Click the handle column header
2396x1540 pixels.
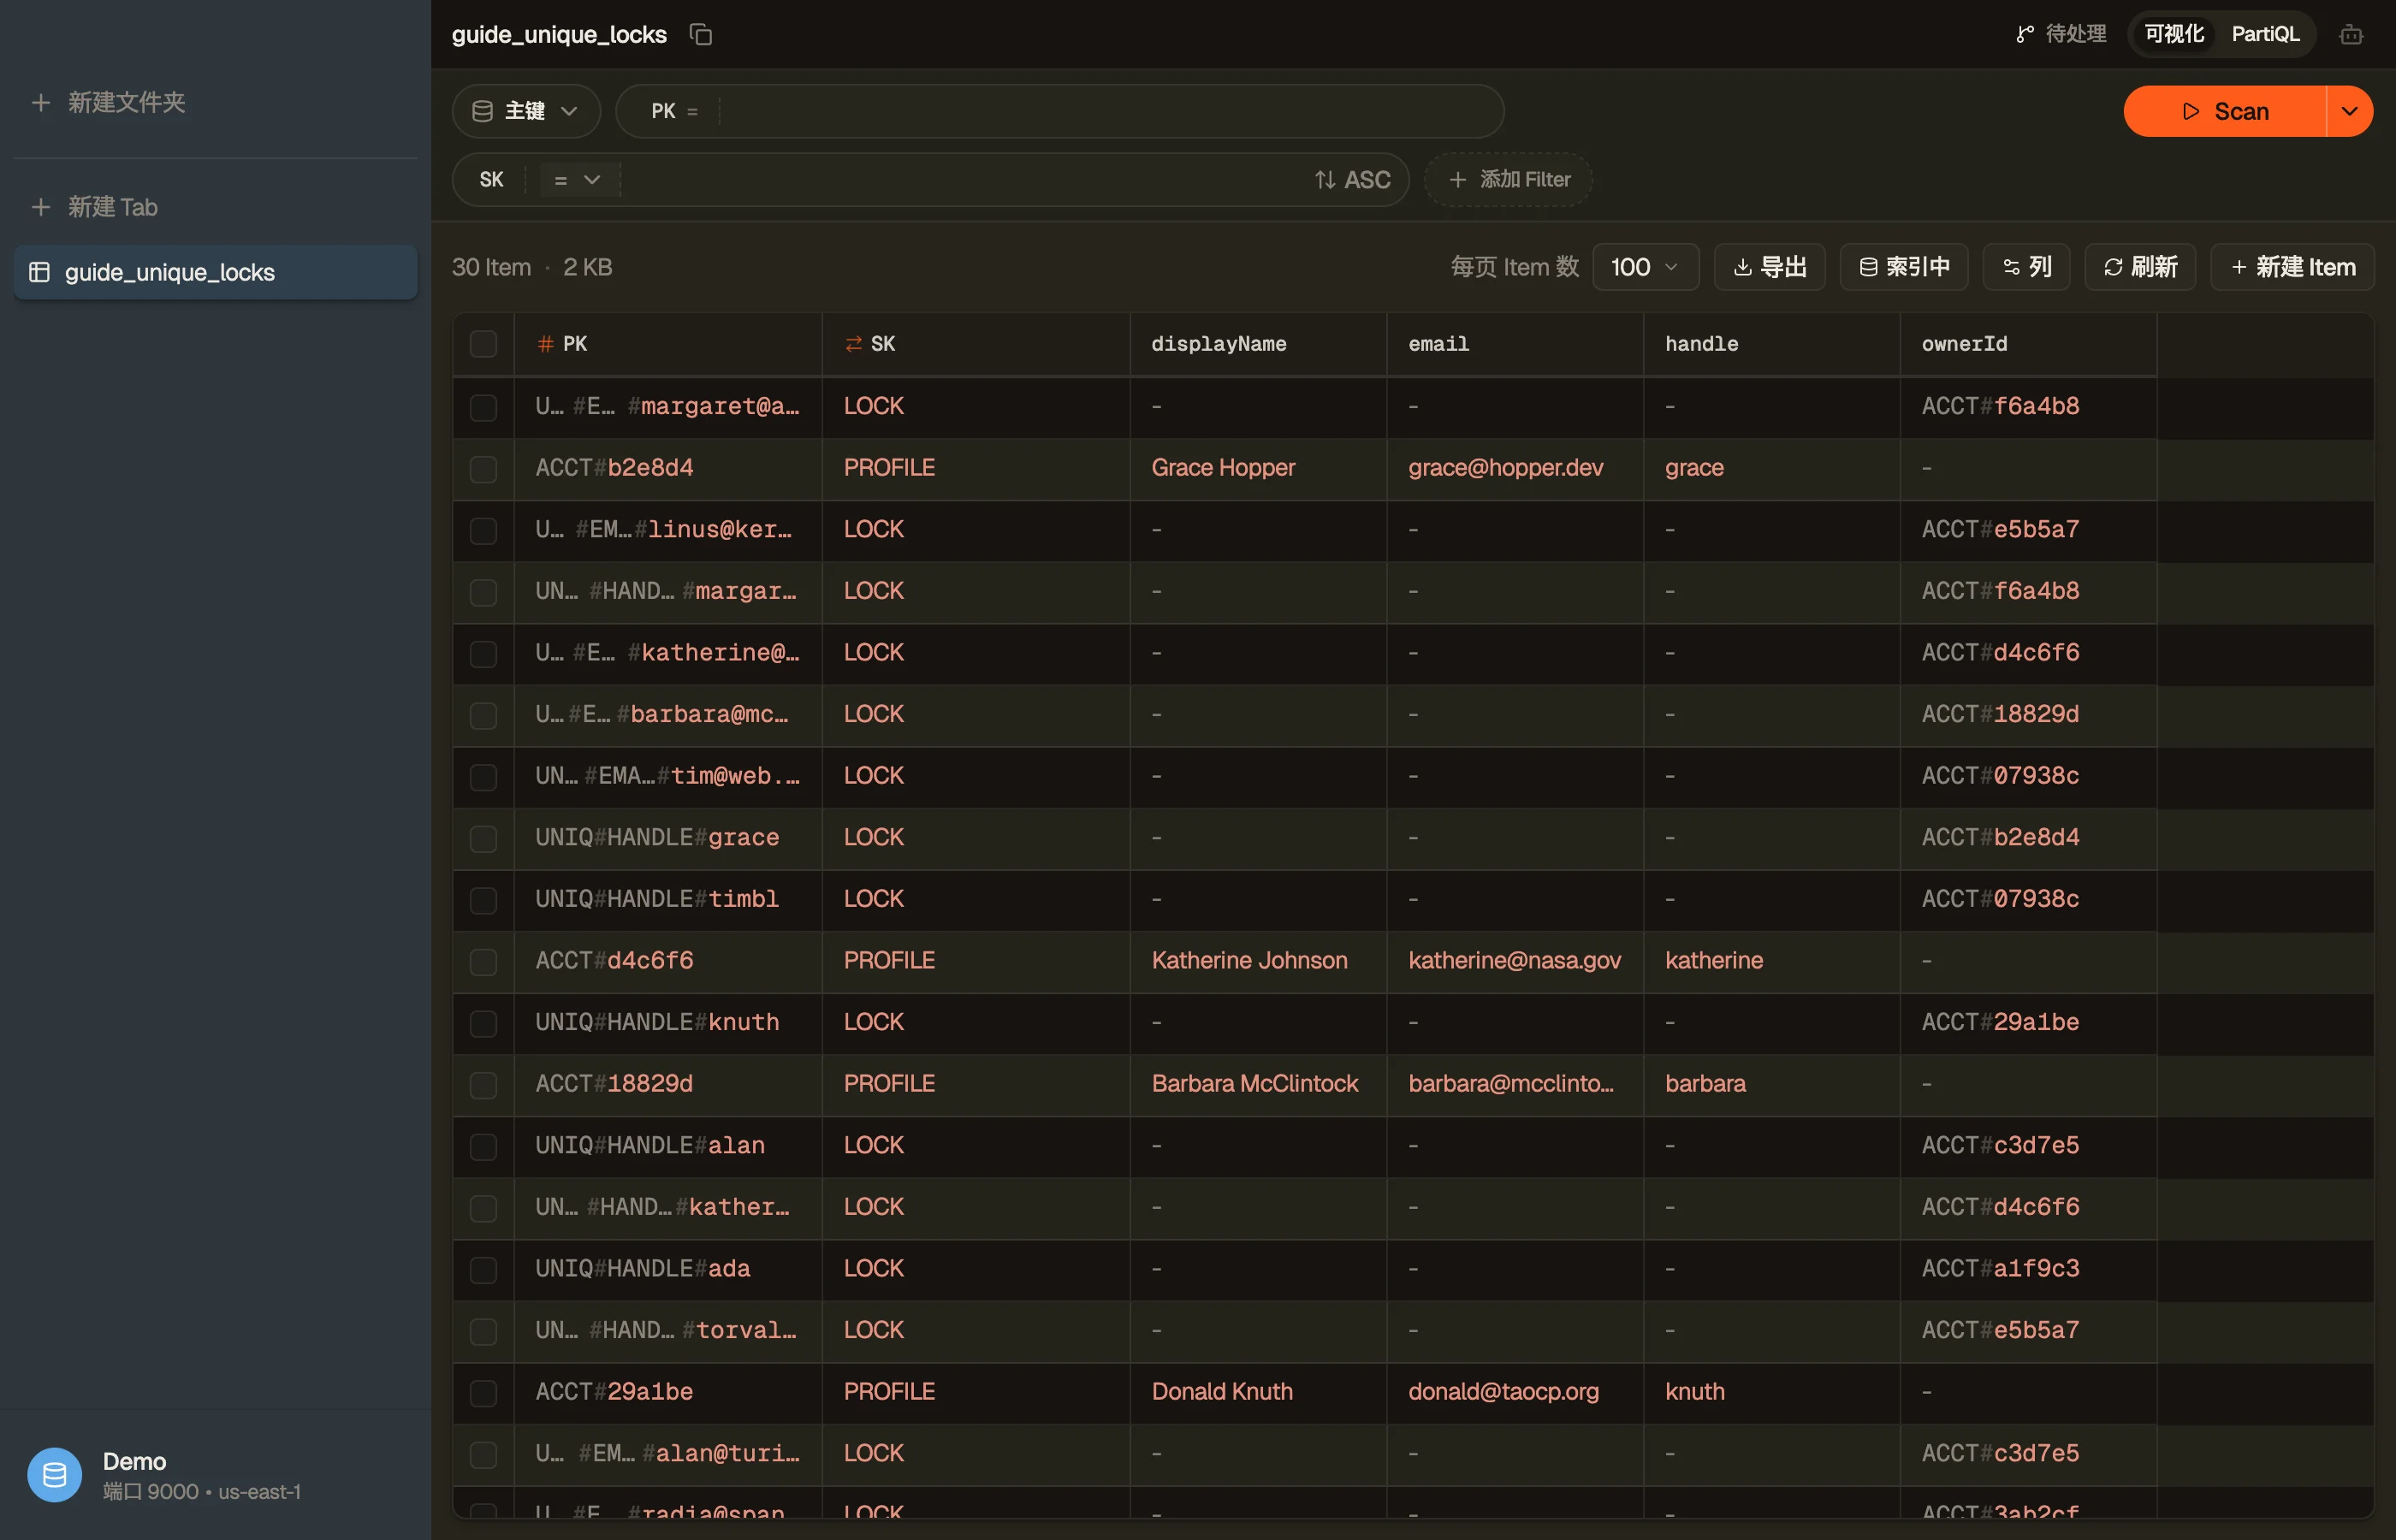point(1772,344)
